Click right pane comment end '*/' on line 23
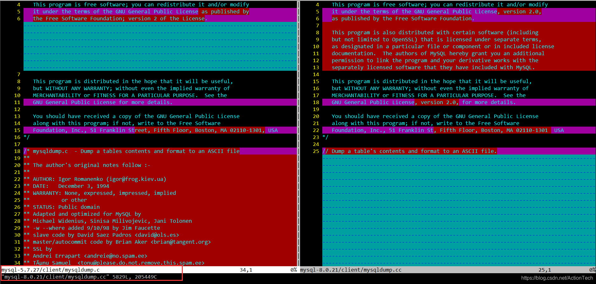The height and width of the screenshot is (284, 596). pos(325,137)
